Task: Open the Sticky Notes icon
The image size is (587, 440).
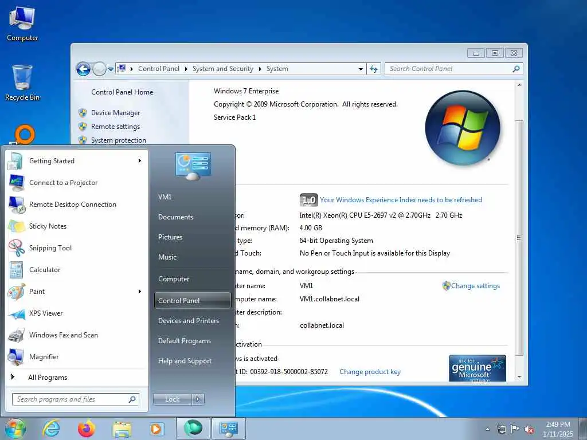Action: (x=17, y=226)
